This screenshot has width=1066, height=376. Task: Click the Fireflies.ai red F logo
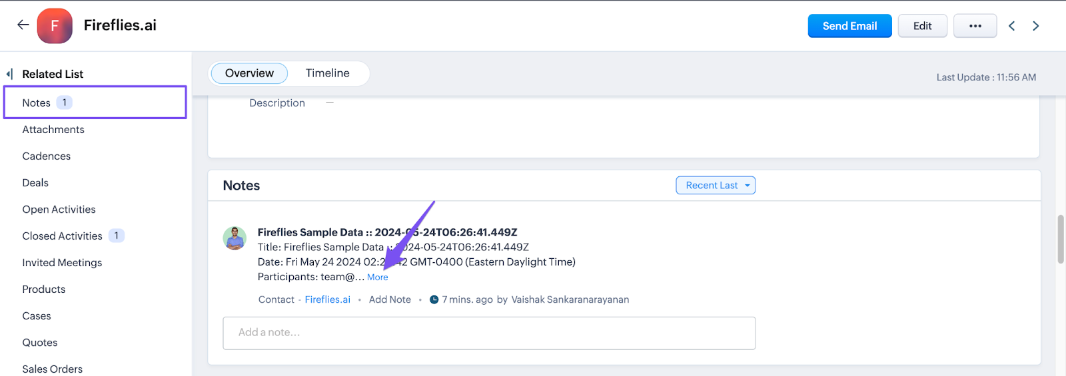[55, 26]
